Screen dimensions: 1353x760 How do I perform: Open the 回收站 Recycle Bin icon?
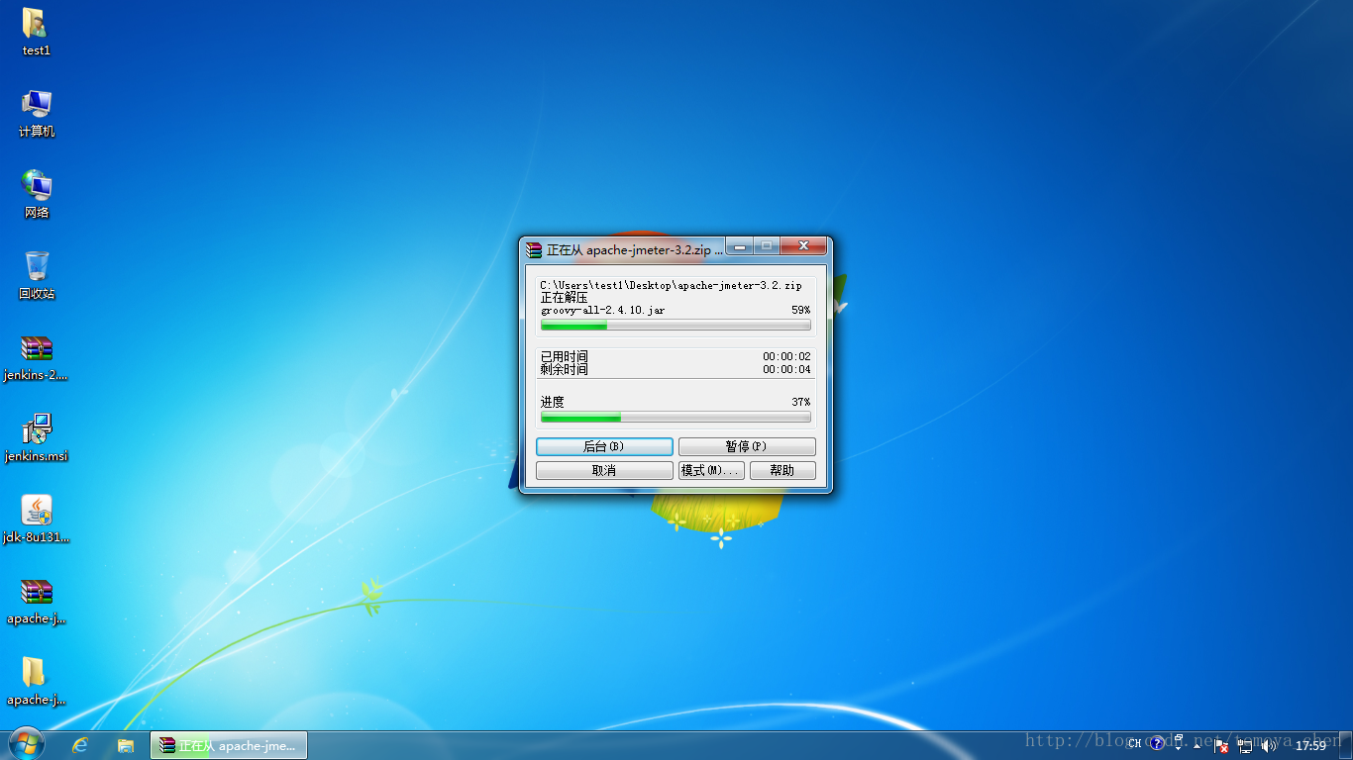37,275
